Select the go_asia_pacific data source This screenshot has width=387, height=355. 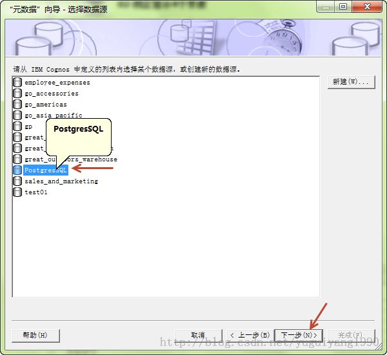pos(54,116)
